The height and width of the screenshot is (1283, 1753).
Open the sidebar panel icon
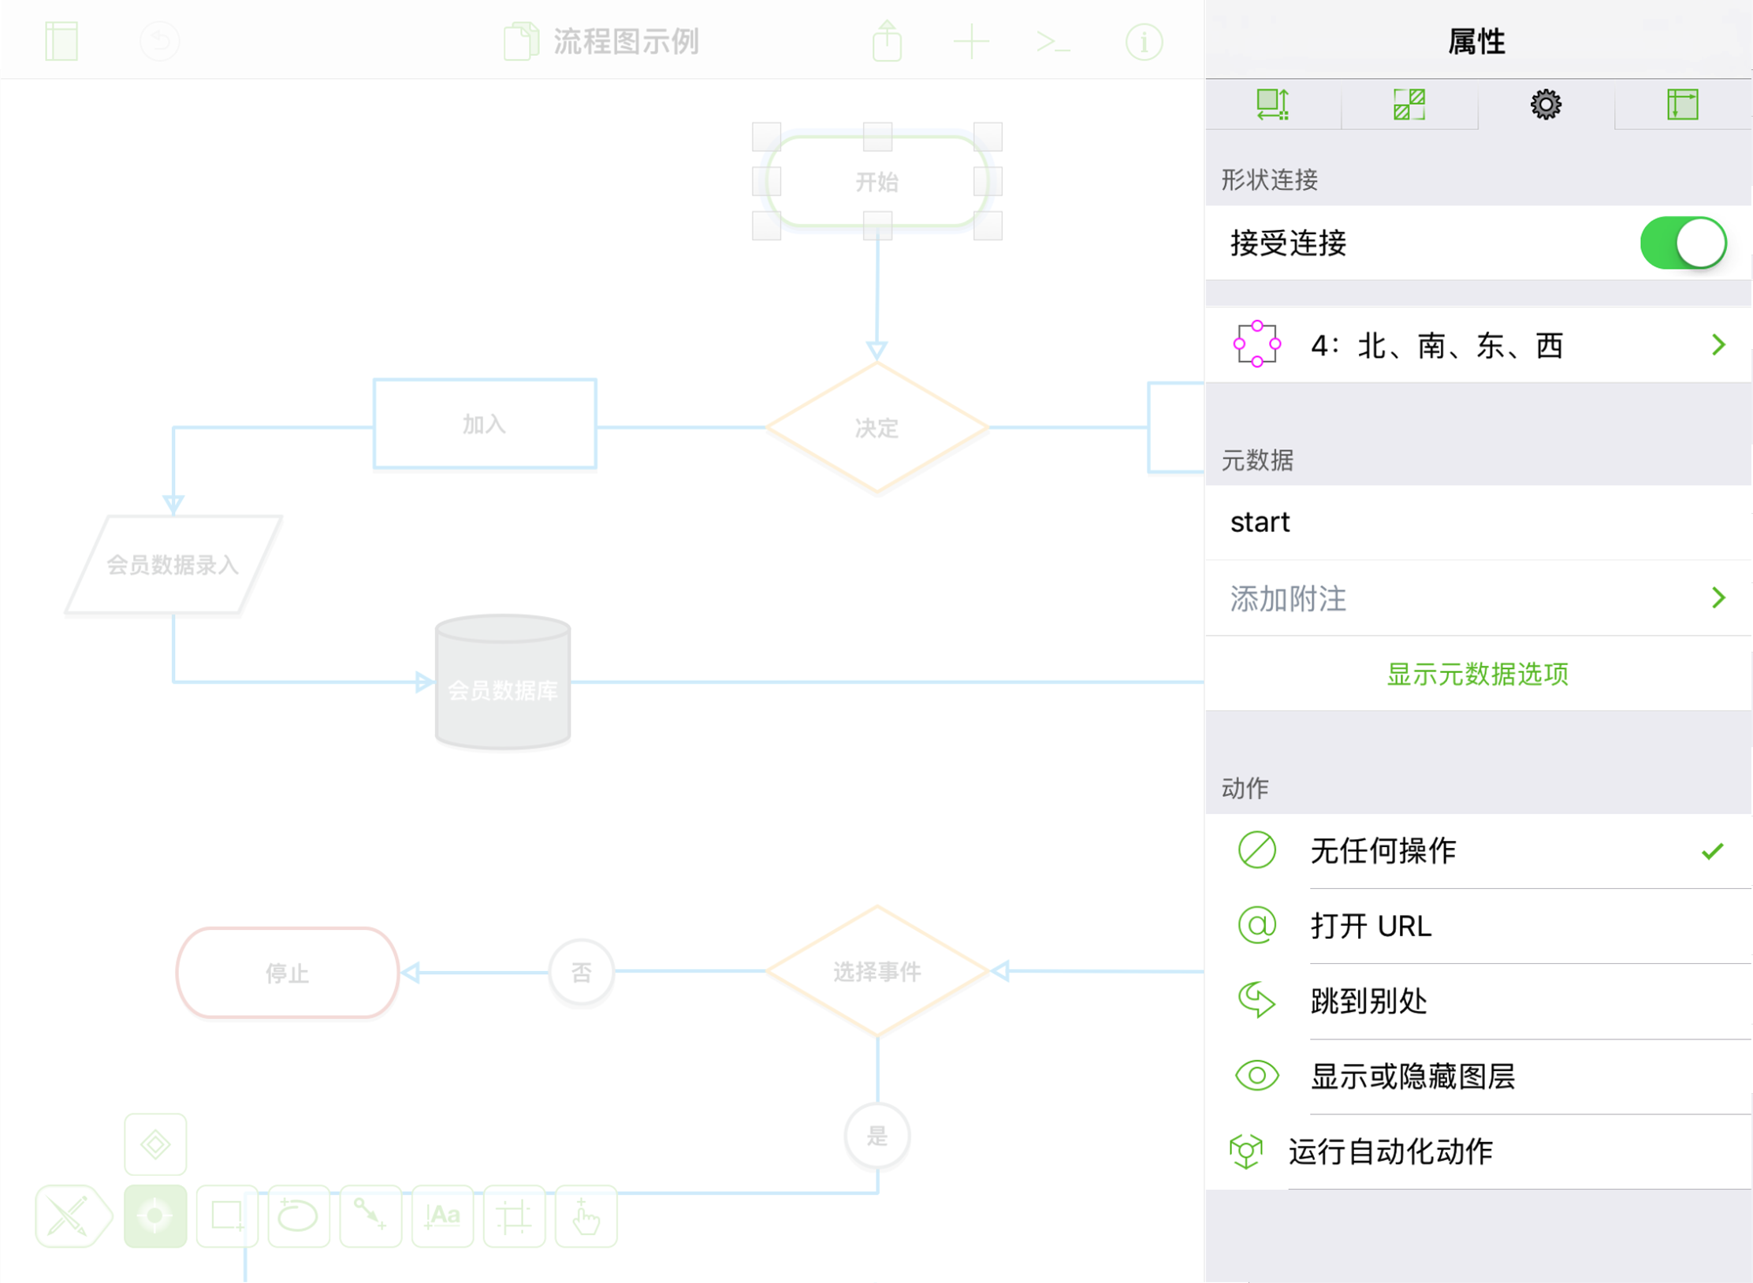click(61, 41)
